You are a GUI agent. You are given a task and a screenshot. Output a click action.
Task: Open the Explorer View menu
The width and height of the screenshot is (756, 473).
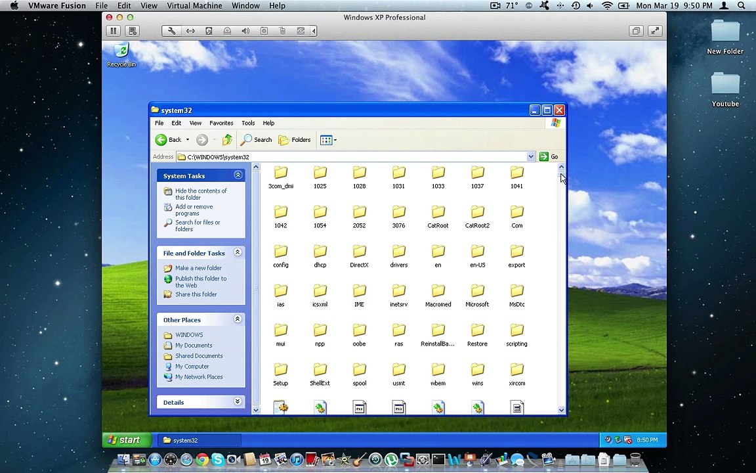(x=196, y=123)
